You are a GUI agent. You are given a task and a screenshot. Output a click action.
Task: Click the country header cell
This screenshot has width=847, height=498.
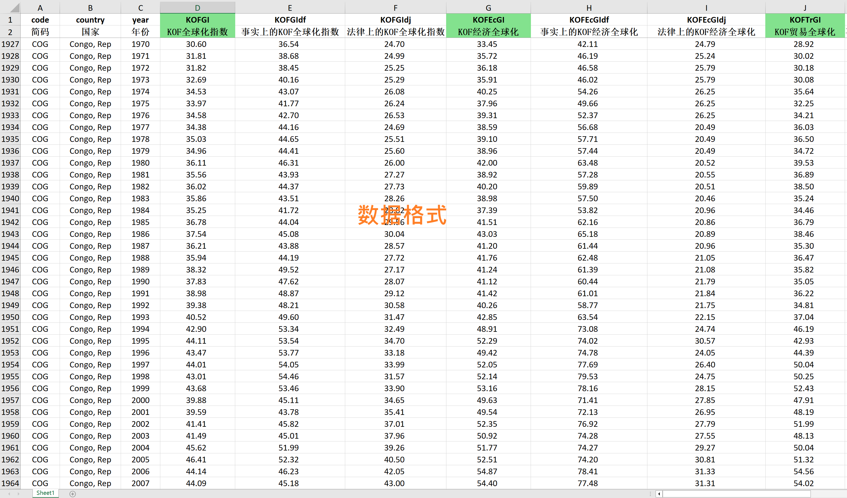pyautogui.click(x=90, y=20)
